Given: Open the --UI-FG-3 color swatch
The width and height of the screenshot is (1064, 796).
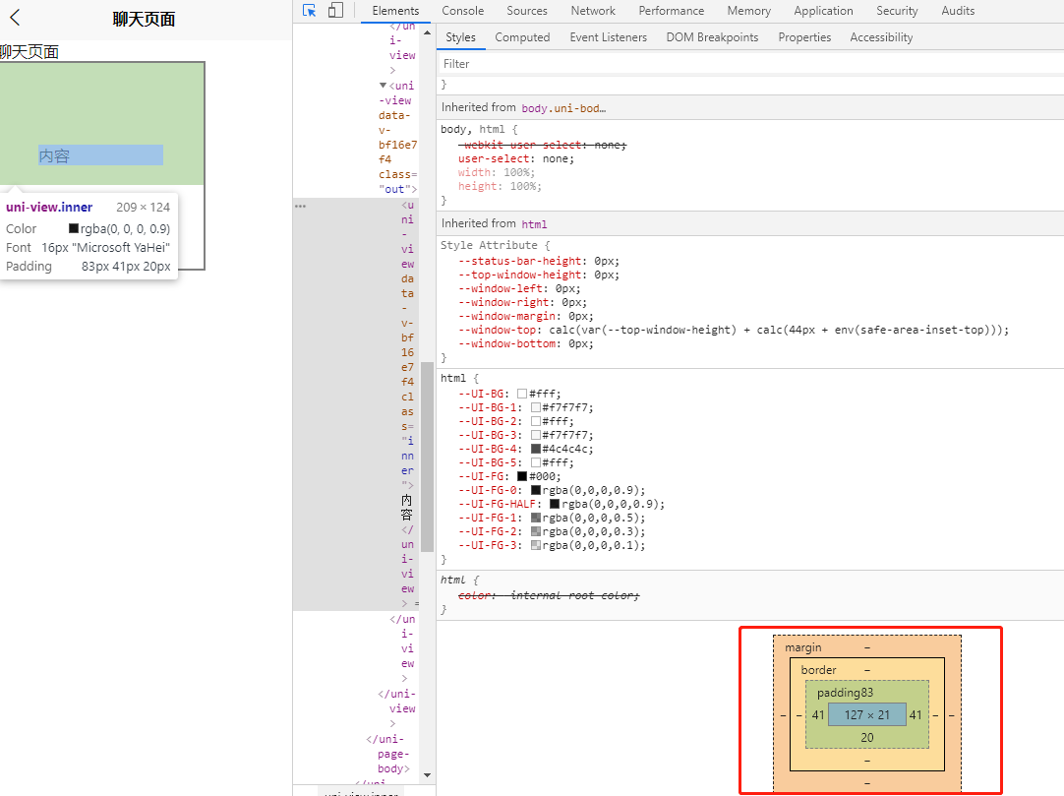Looking at the screenshot, I should click(x=535, y=545).
